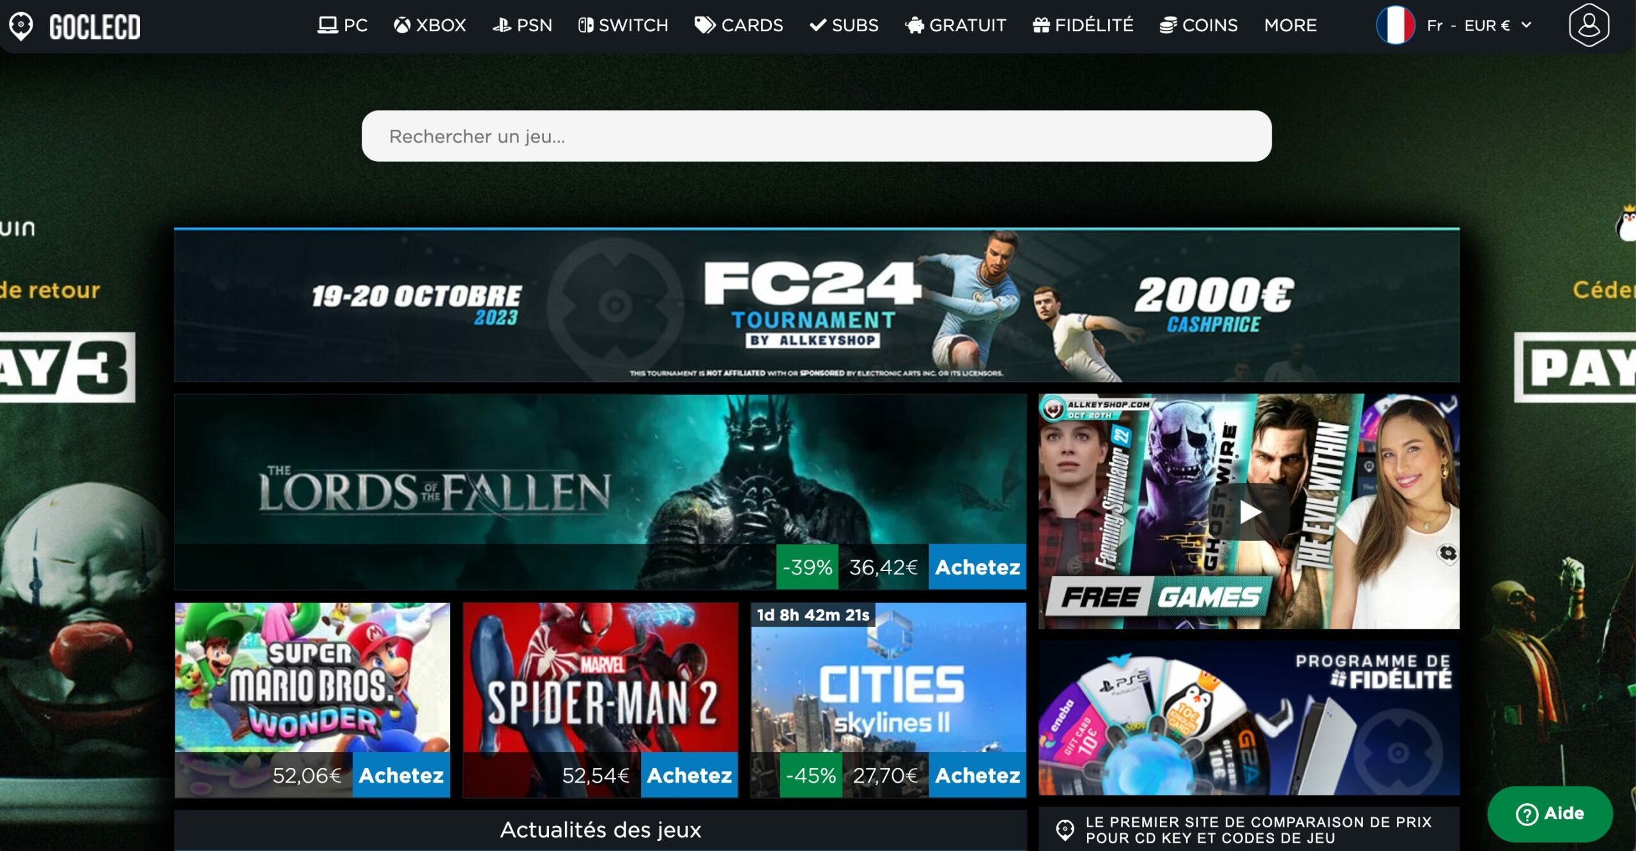Open the COINS page
This screenshot has width=1636, height=851.
[x=1199, y=26]
